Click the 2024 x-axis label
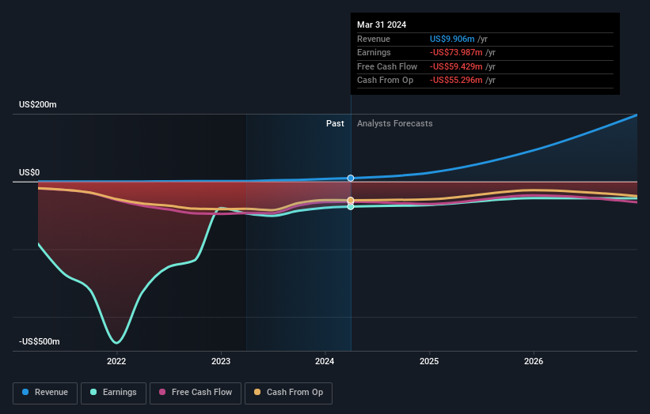Viewport: 650px width, 414px height. pos(325,361)
